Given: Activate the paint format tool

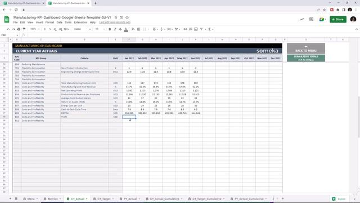Looking at the screenshot, I should click(24, 29).
